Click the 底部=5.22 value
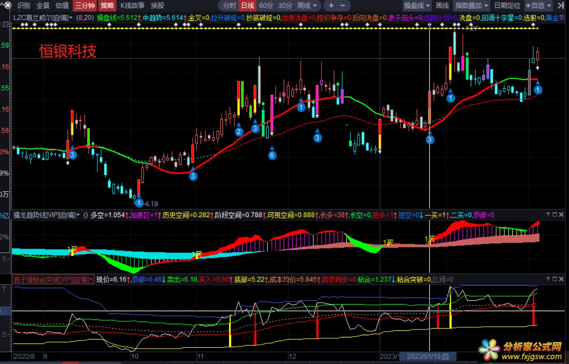This screenshot has width=569, height=364. pos(250,279)
